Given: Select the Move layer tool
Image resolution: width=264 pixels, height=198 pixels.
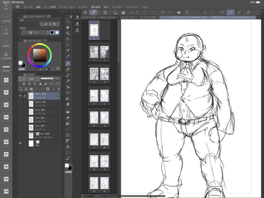Looking at the screenshot, I should pyautogui.click(x=68, y=39).
